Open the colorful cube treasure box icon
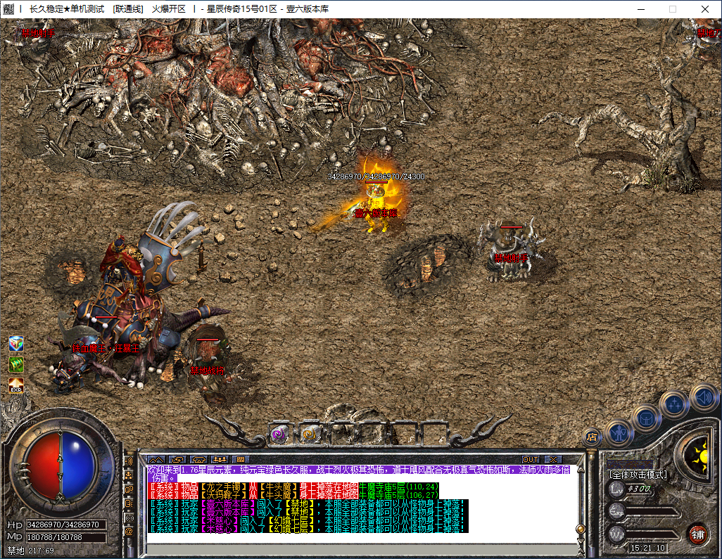 click(x=16, y=344)
